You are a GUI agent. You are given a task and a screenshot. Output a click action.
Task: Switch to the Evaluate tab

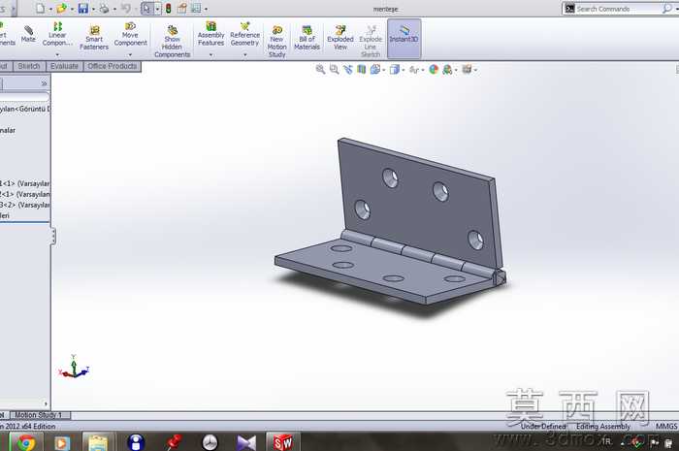[x=65, y=66]
